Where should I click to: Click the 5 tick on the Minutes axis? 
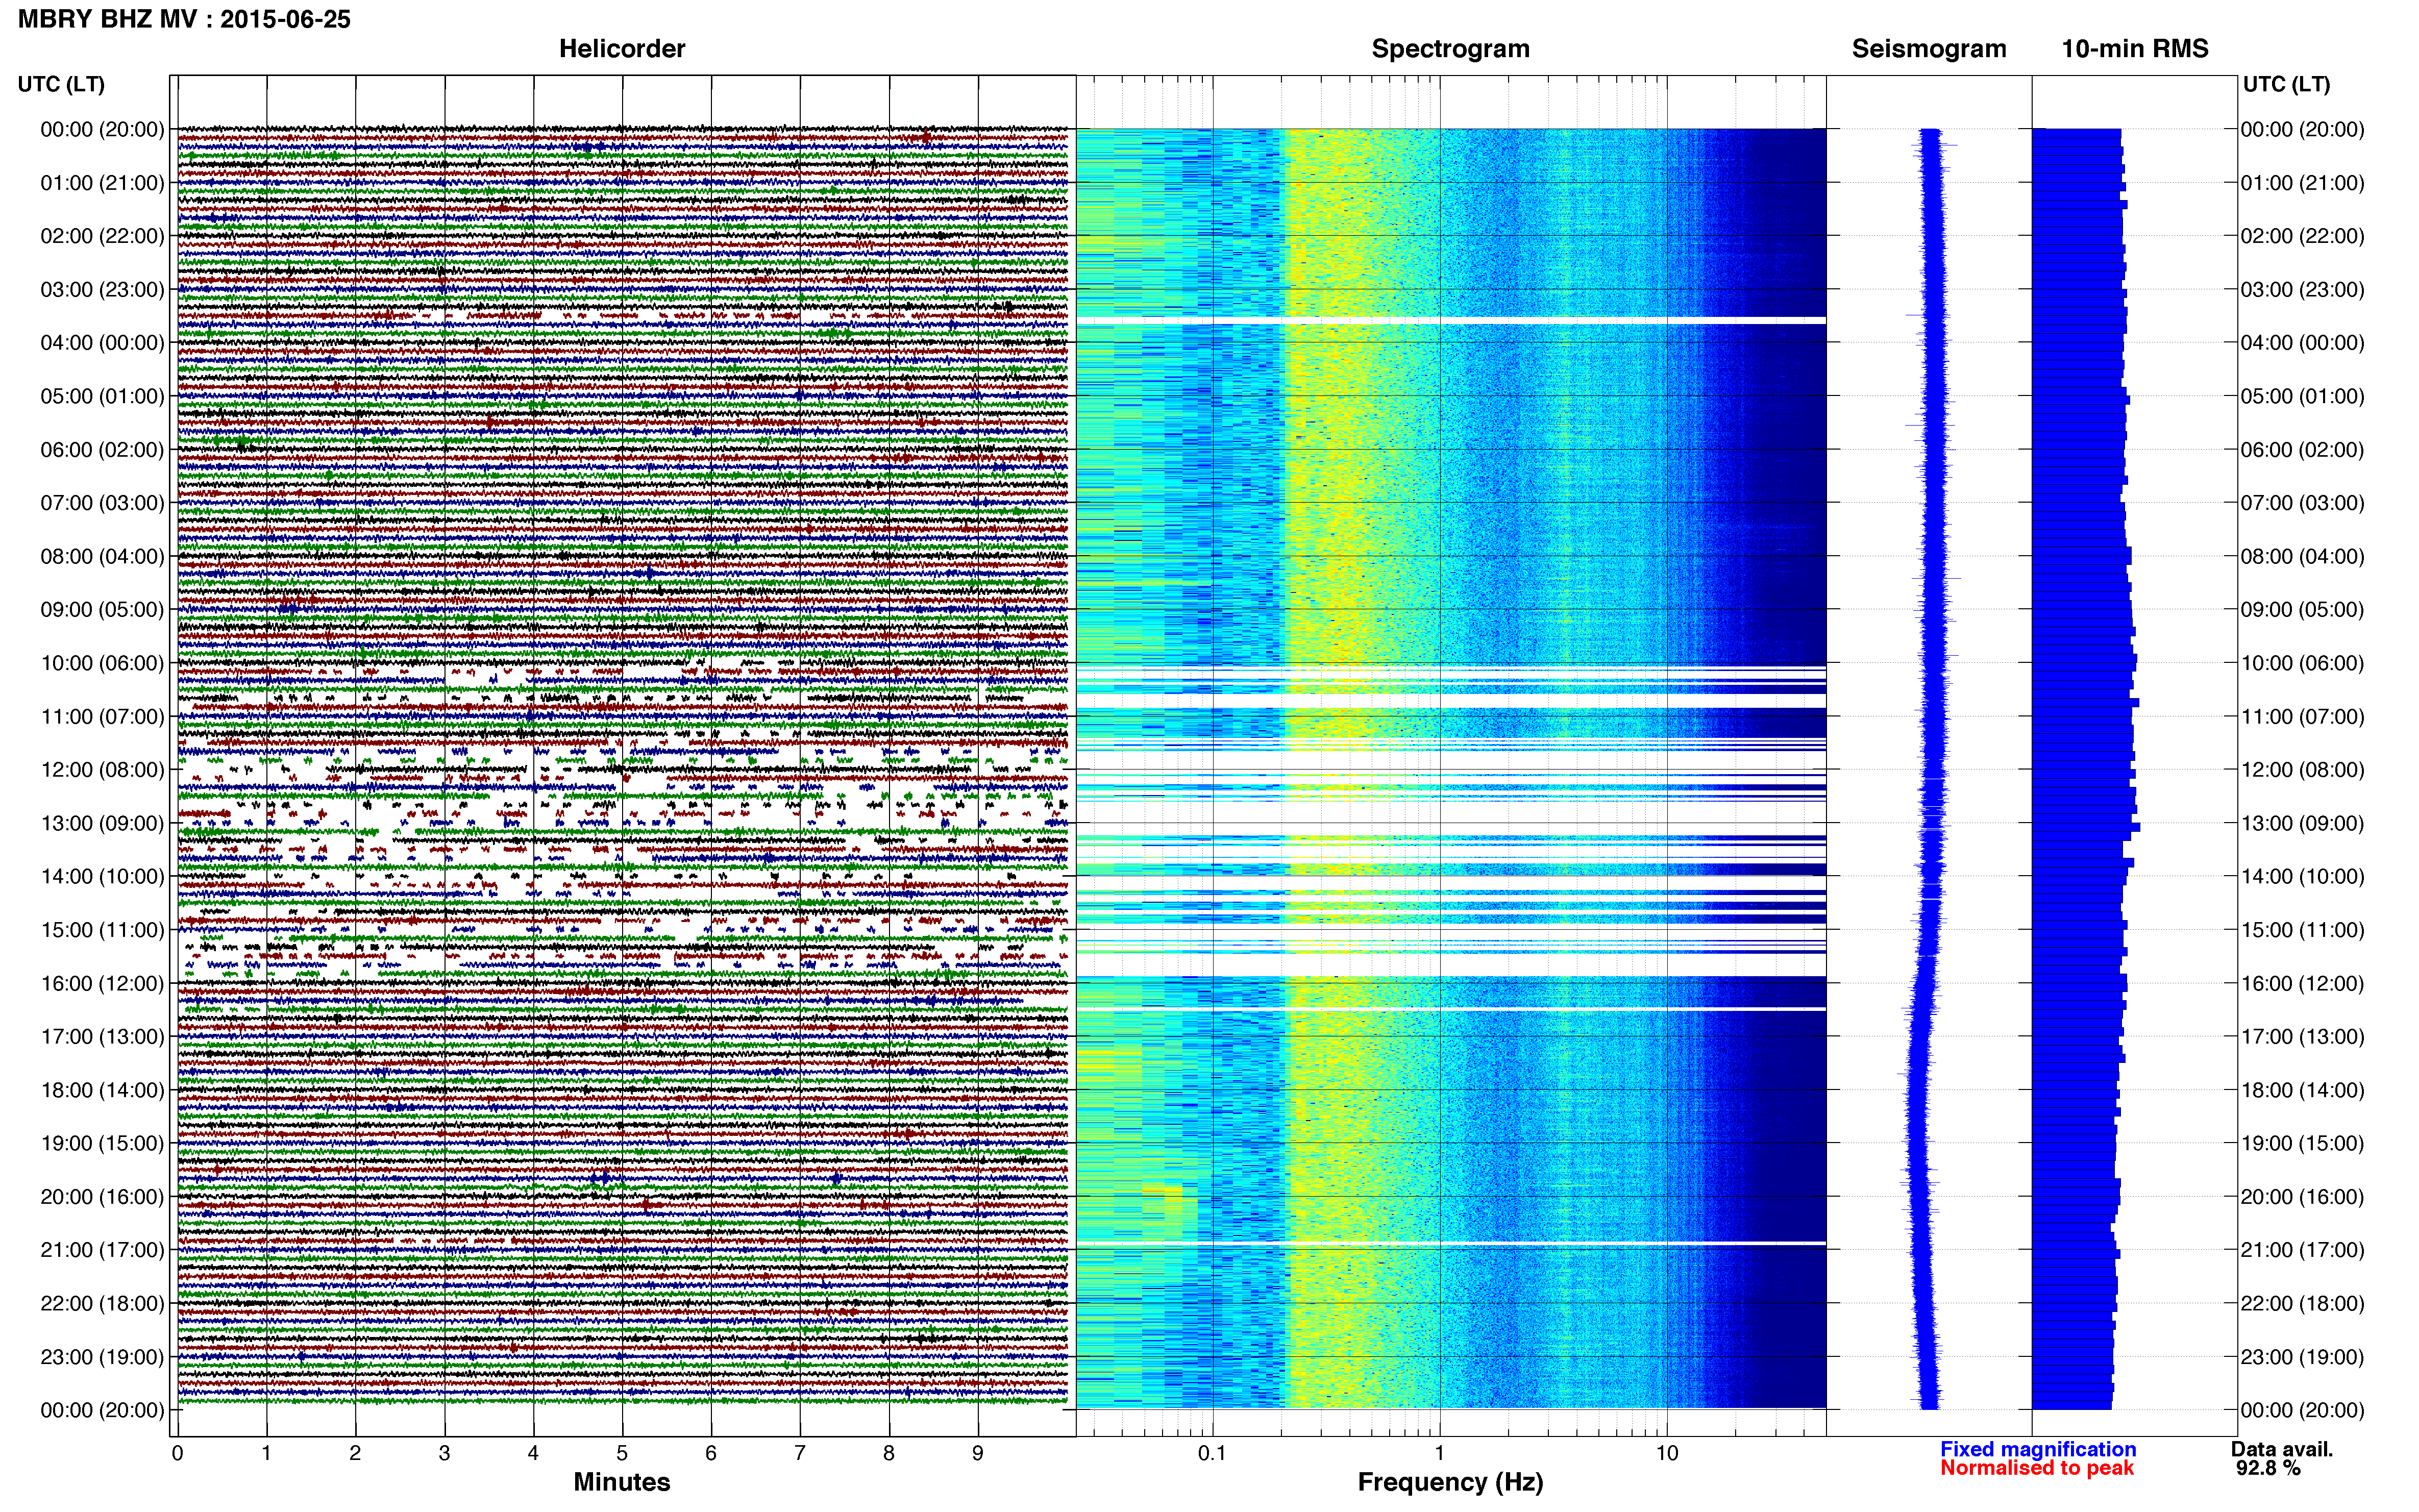(622, 1453)
